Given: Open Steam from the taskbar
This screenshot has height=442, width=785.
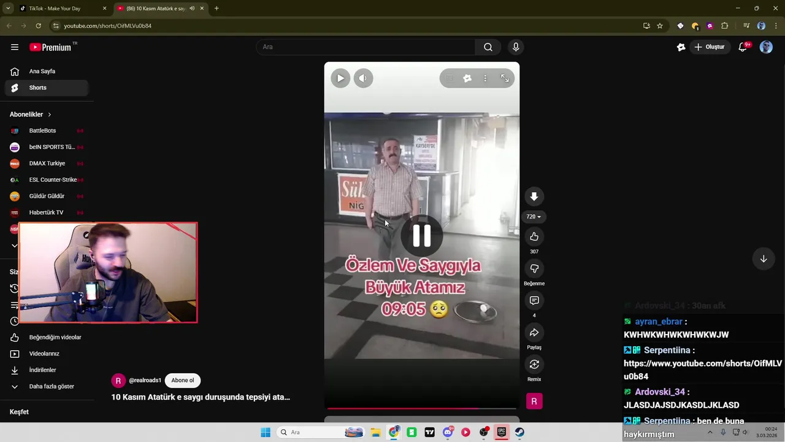Looking at the screenshot, I should (519, 432).
